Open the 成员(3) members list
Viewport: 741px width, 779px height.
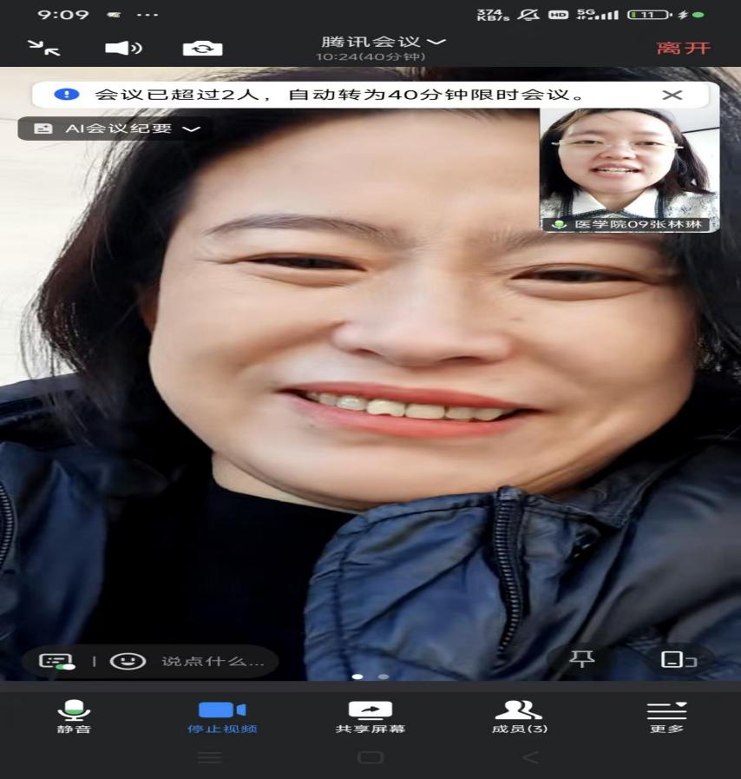coord(519,716)
